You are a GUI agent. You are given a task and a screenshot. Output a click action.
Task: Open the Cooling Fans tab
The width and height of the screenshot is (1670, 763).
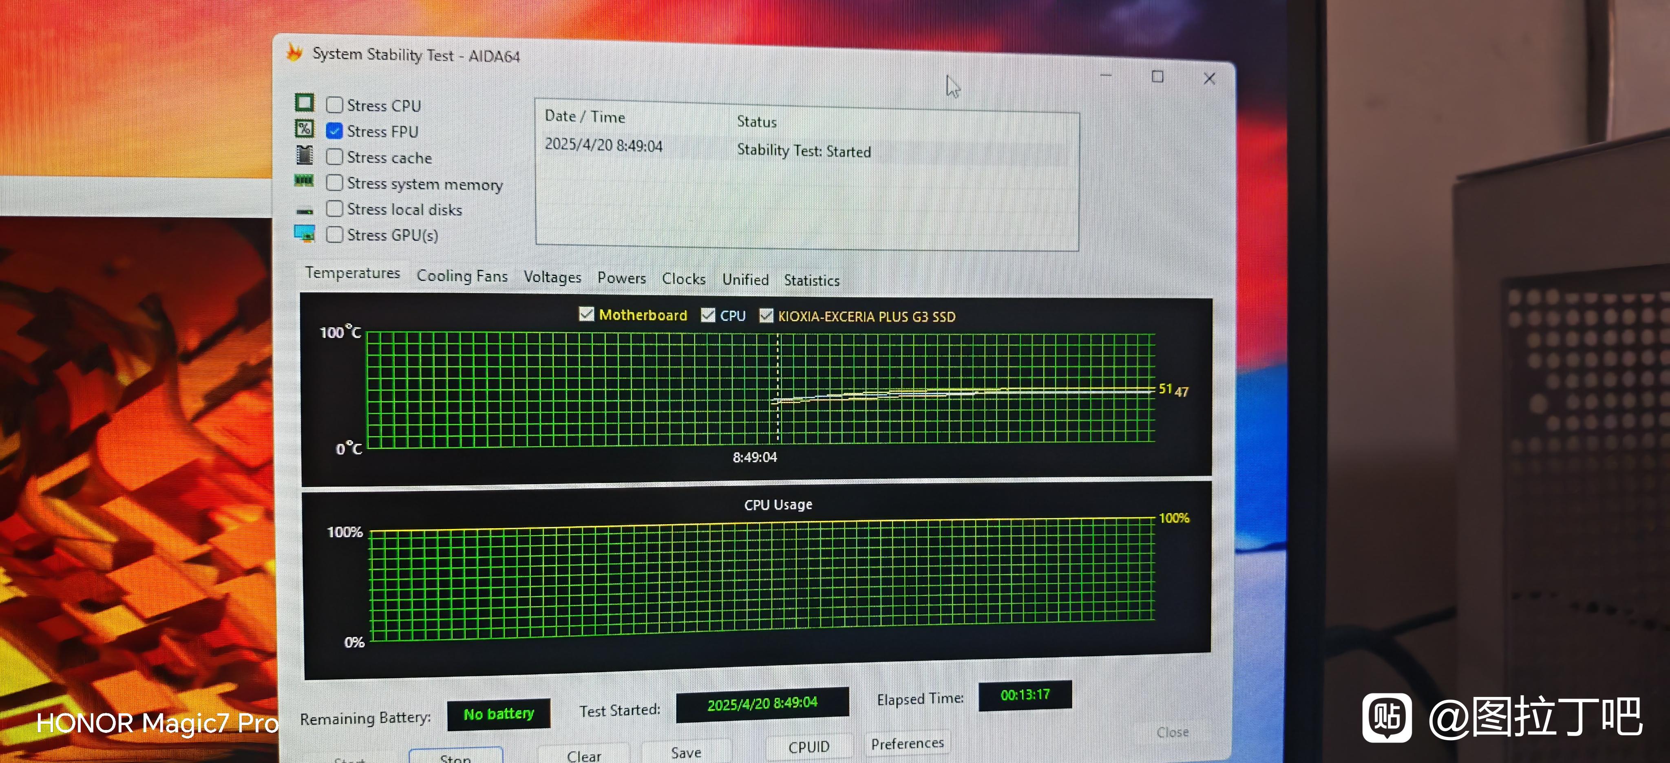(x=462, y=276)
